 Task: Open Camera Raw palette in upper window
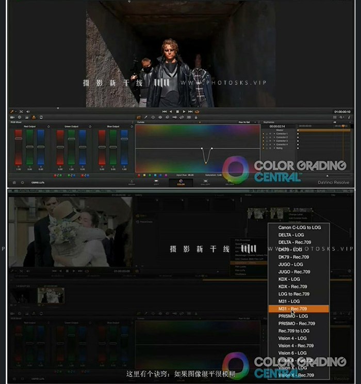click(12, 118)
